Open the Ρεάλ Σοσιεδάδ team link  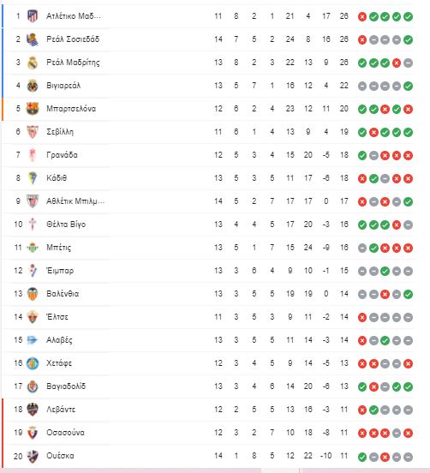click(x=73, y=39)
